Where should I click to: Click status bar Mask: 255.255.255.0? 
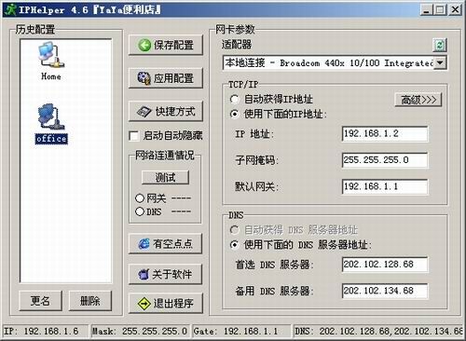(140, 332)
